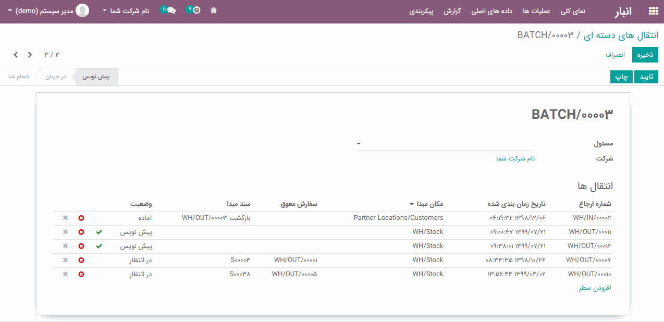Image resolution: width=664 pixels, height=322 pixels.
Task: Click backorder cell WH/OUT/00001
Action: click(x=296, y=260)
